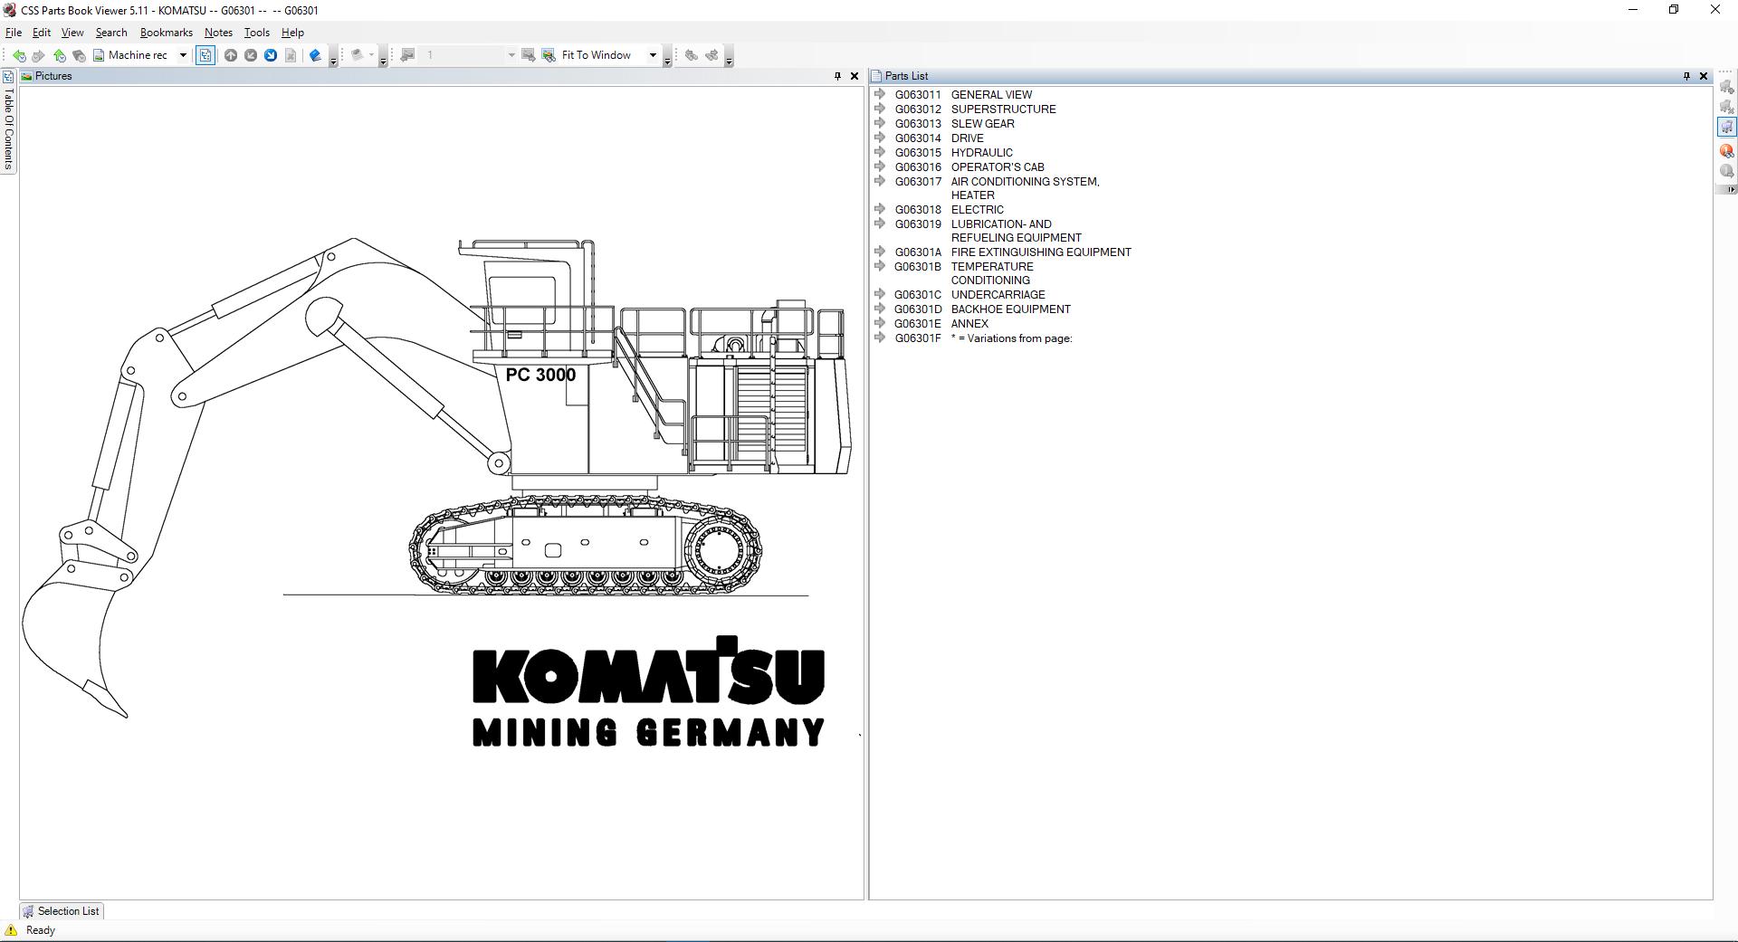This screenshot has width=1738, height=942.
Task: Click the blue down-right navigation circle arrow
Action: click(271, 55)
